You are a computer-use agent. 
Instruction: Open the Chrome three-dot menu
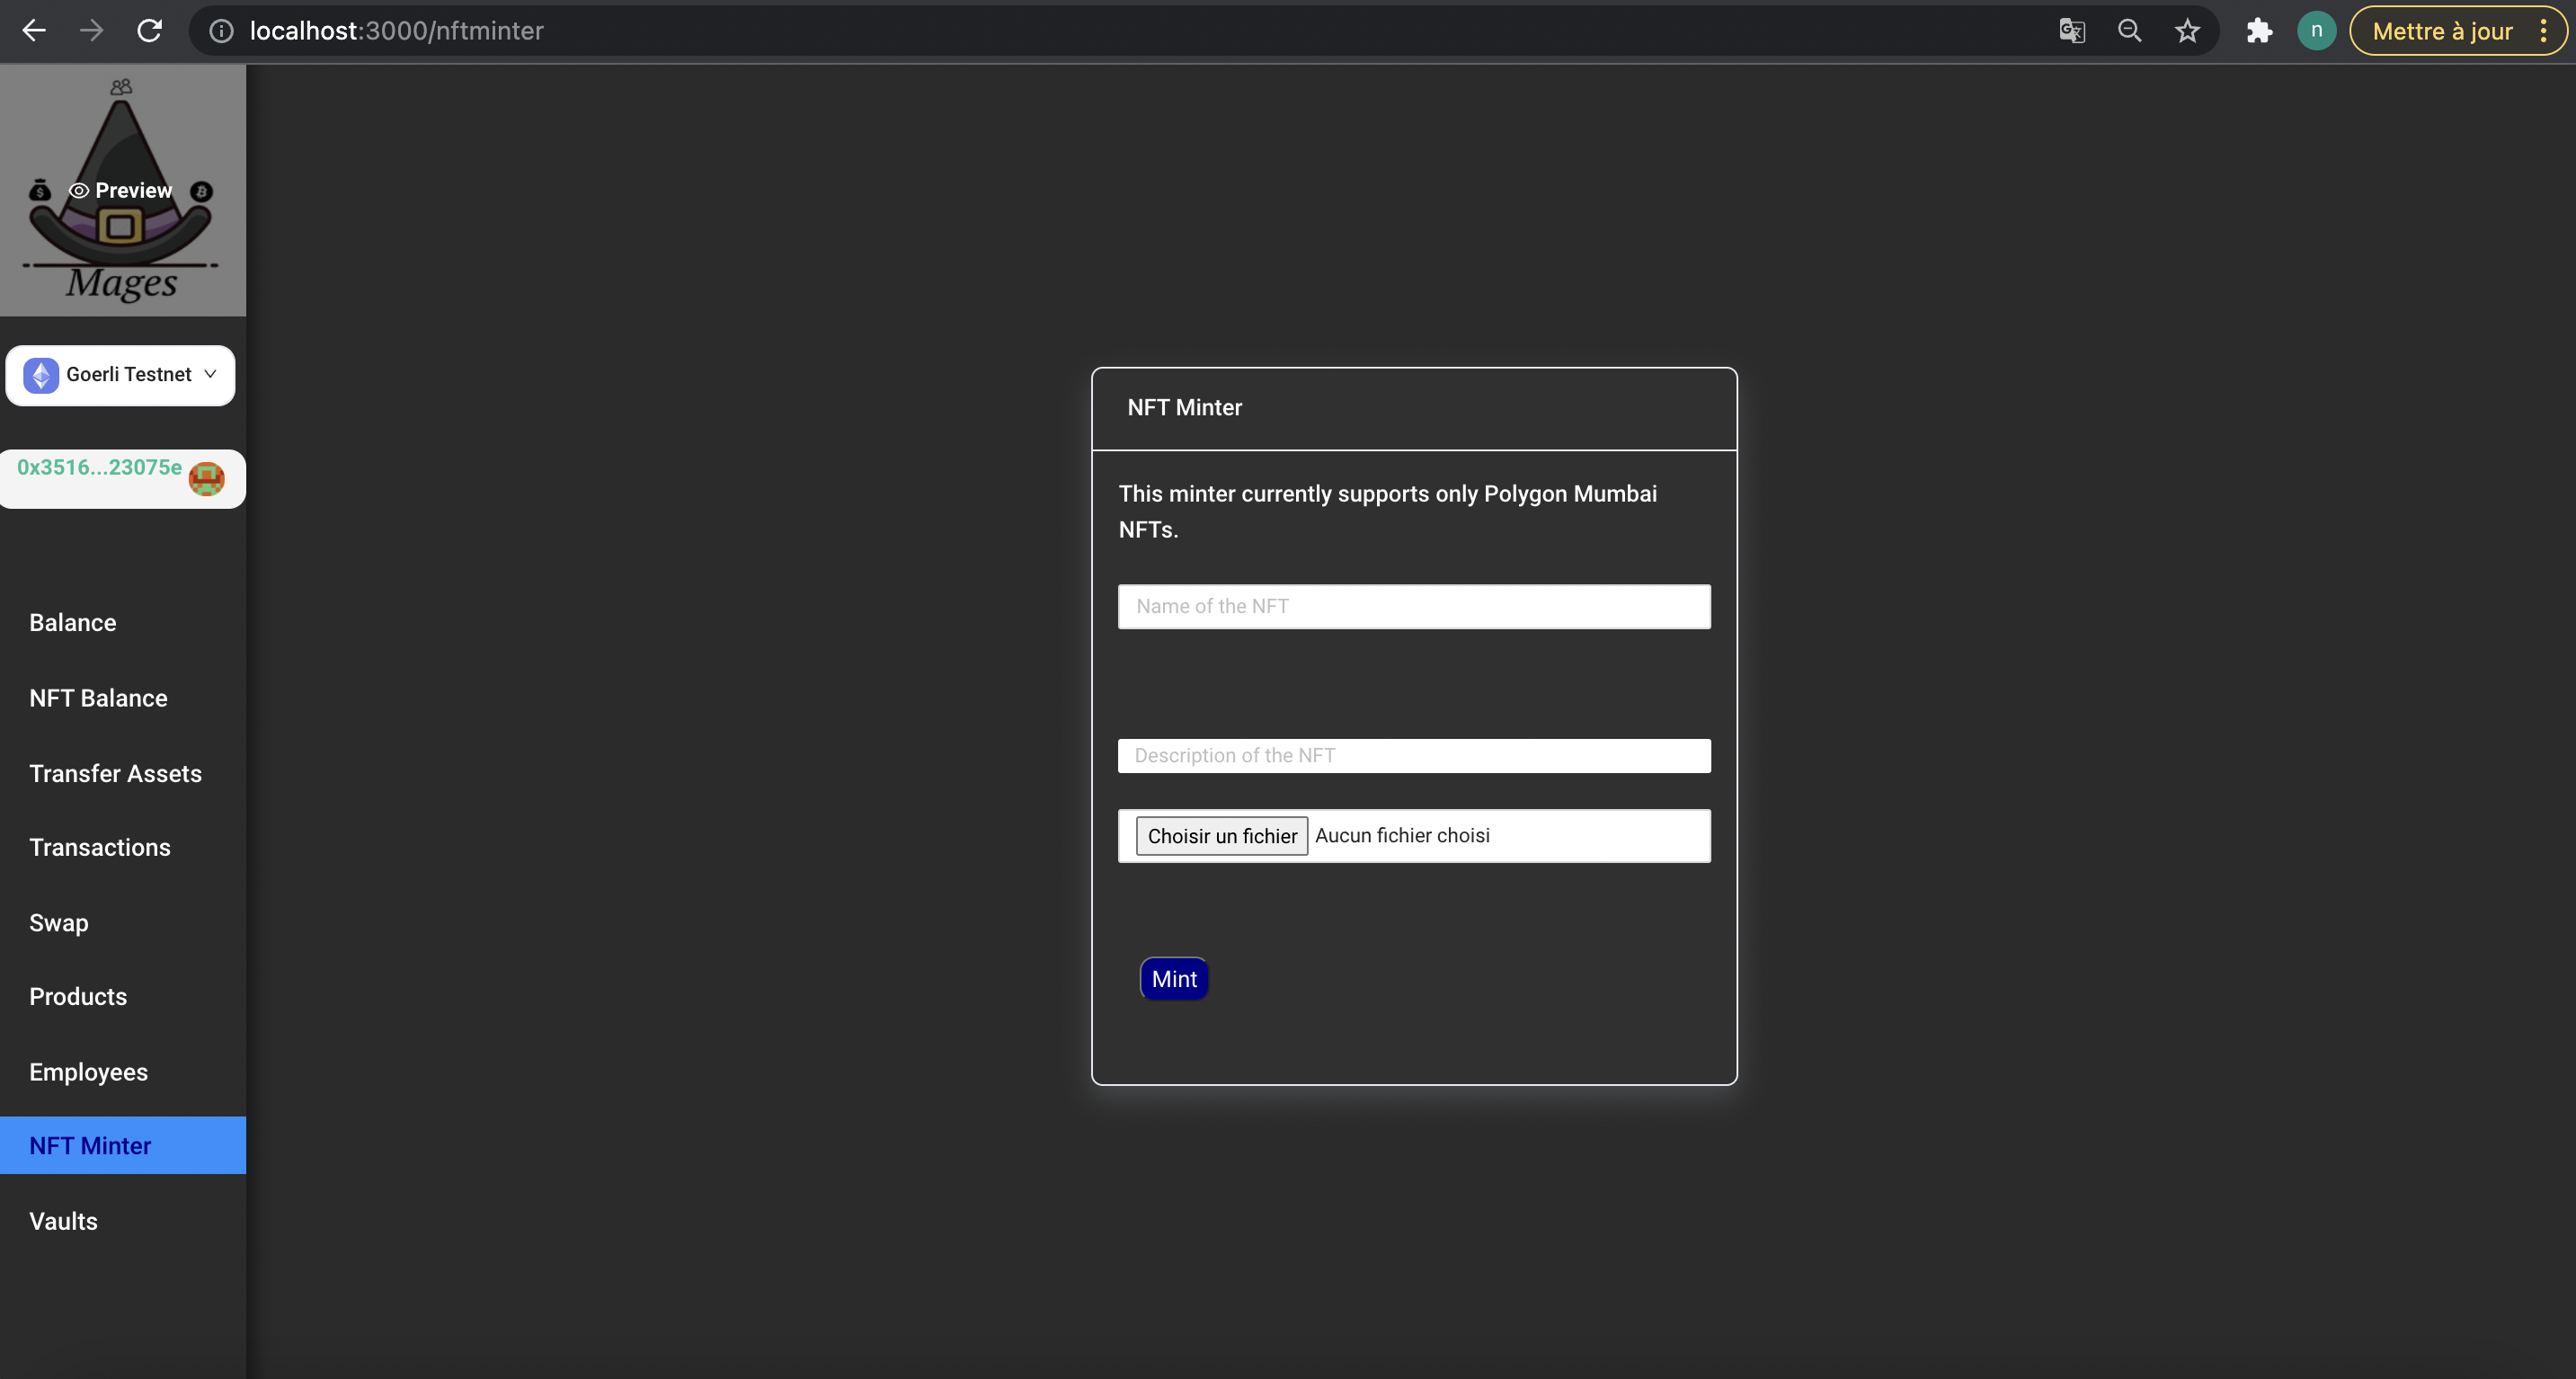click(x=2543, y=31)
